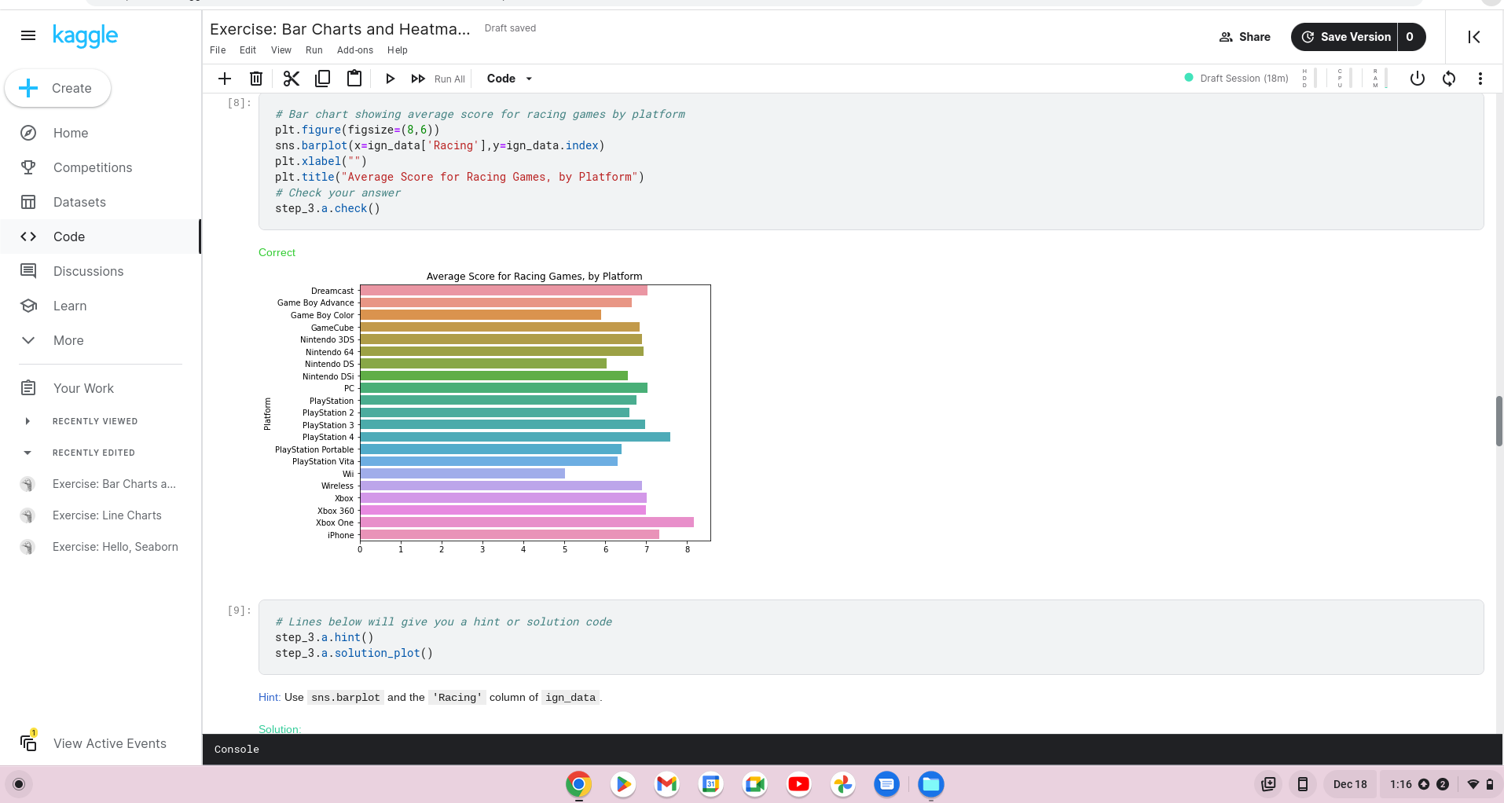Screen dimensions: 1504x803
Task: Open Datasets in the sidebar
Action: point(101,202)
